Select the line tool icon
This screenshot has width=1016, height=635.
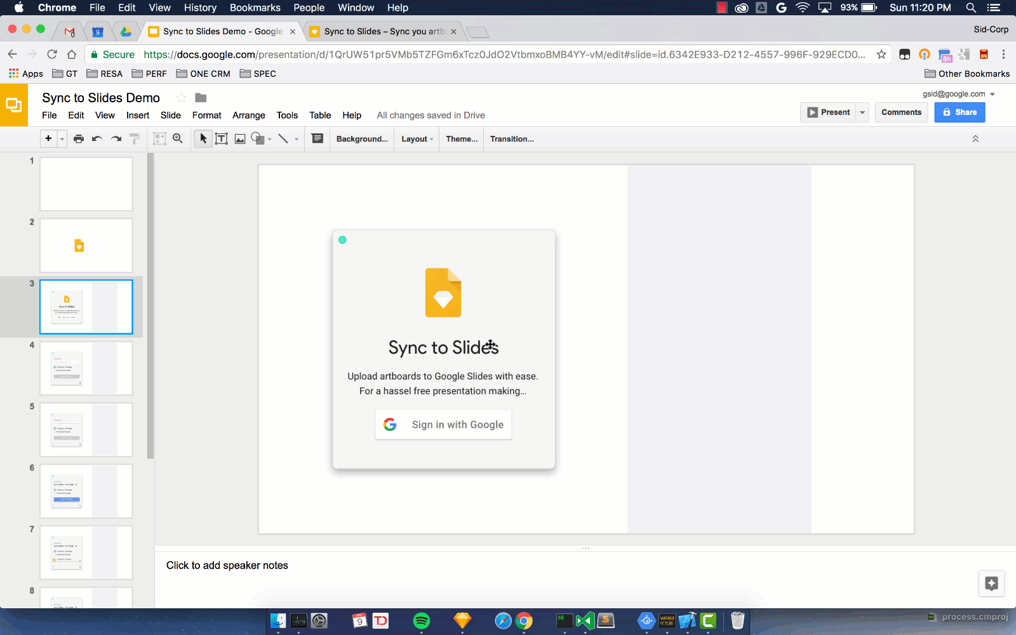pyautogui.click(x=283, y=138)
